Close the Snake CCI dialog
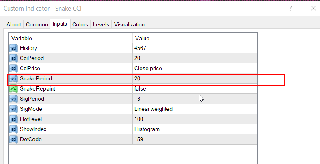Image resolution: width=320 pixels, height=164 pixels. 313,8
